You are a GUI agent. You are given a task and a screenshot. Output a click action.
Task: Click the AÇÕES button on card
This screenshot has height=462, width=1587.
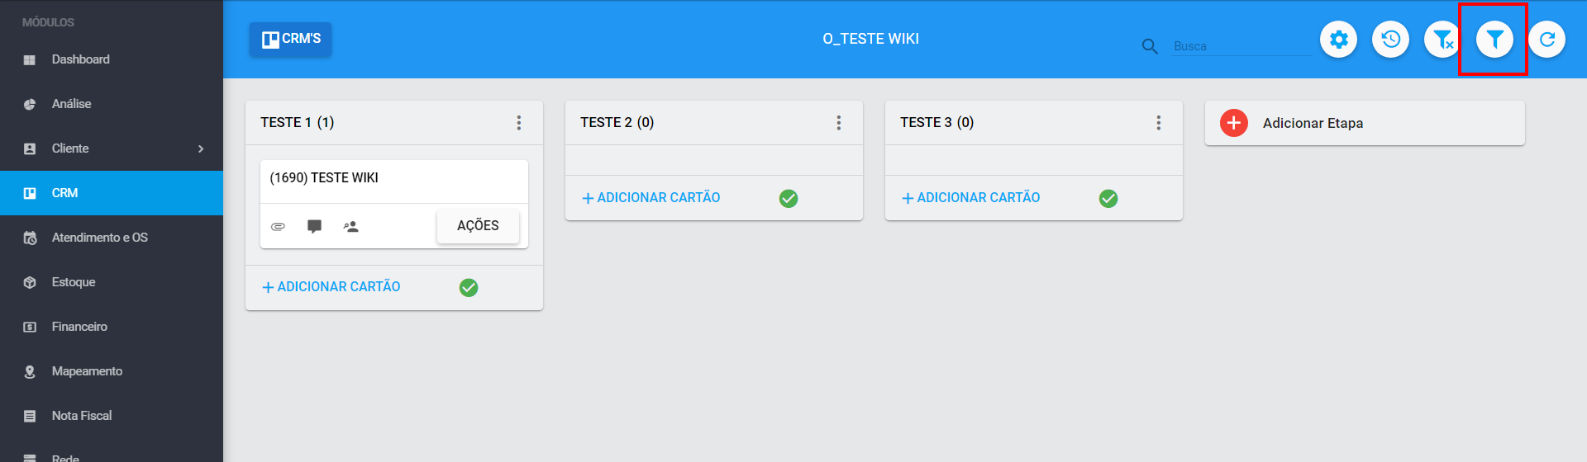[478, 226]
